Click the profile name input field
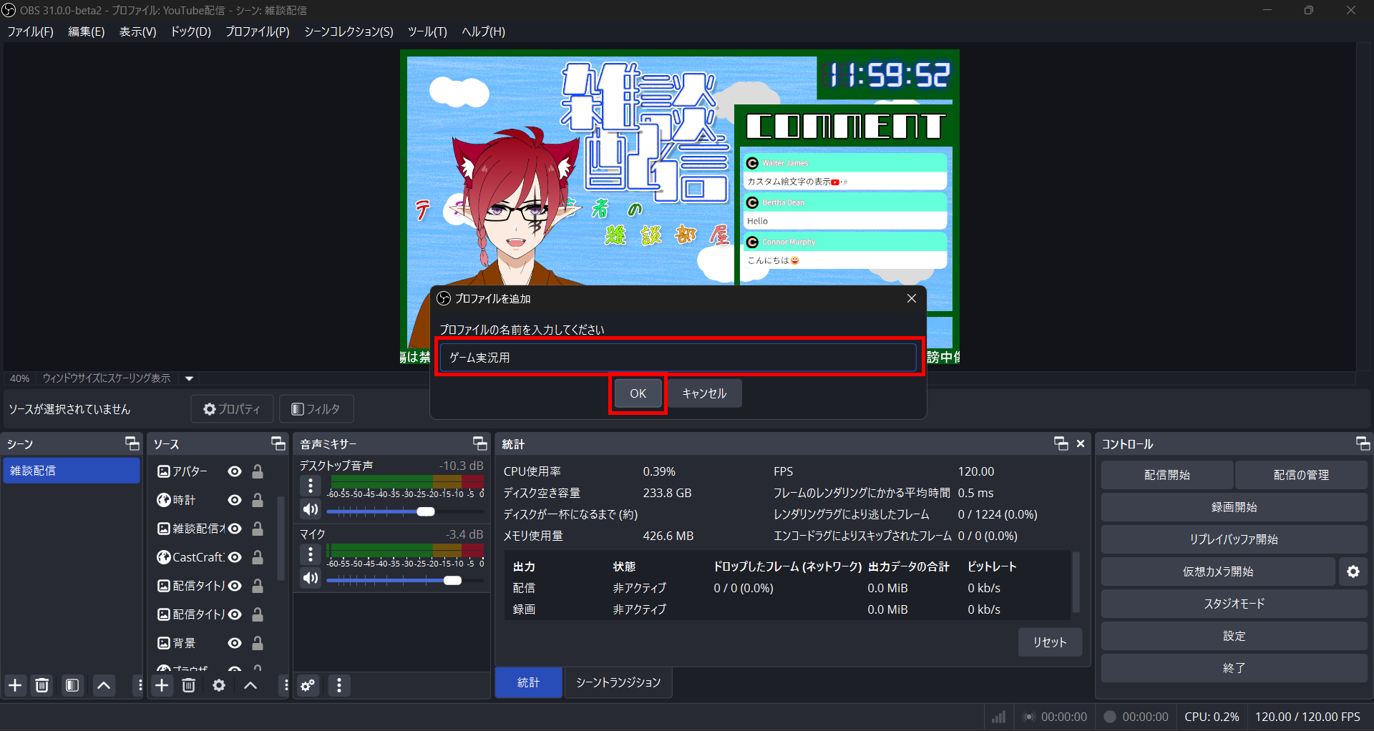1374x731 pixels. point(678,358)
